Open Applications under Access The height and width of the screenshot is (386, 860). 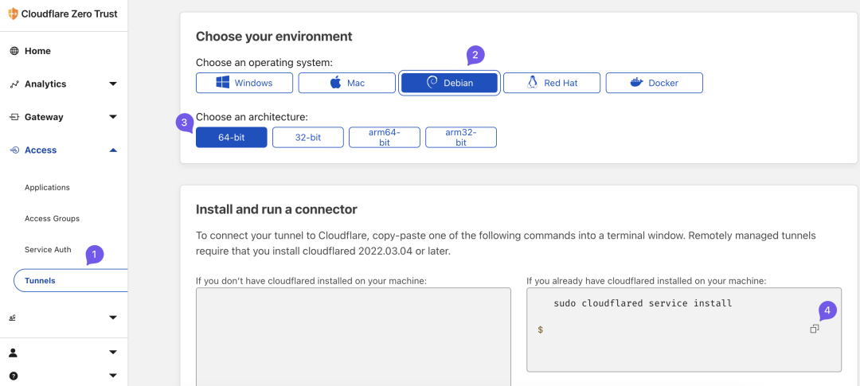[47, 188]
